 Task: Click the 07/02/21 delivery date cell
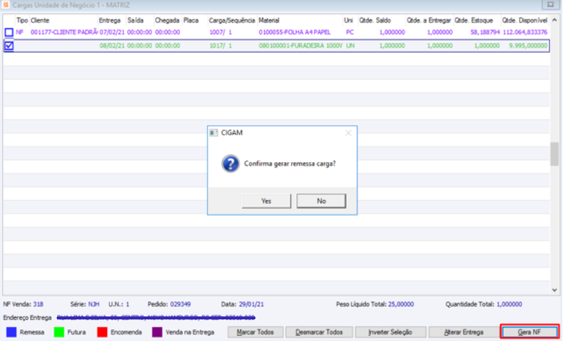(113, 32)
